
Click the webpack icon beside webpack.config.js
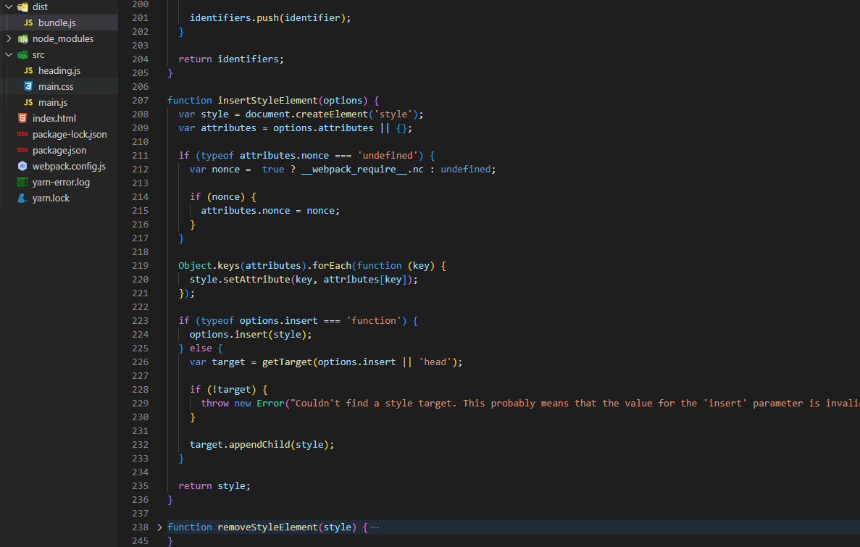tap(22, 166)
